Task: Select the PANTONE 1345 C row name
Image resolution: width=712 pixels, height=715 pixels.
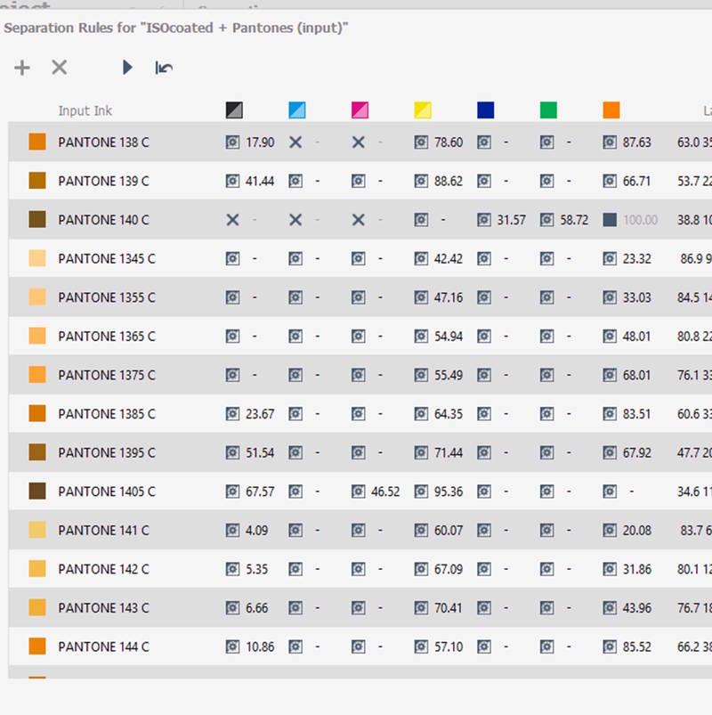Action: [107, 258]
